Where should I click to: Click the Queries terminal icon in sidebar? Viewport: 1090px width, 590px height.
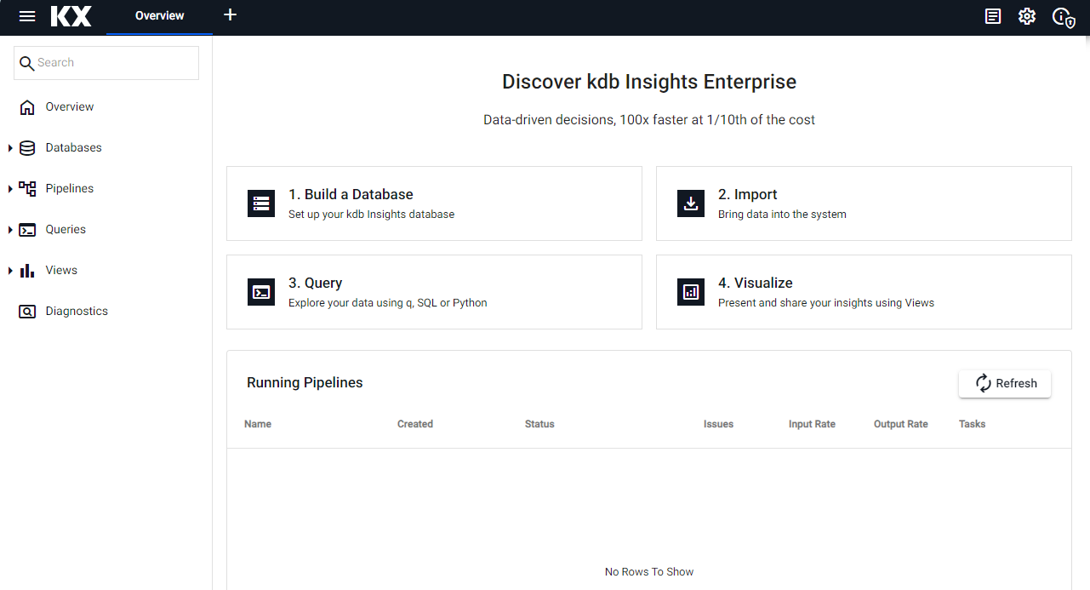coord(27,230)
